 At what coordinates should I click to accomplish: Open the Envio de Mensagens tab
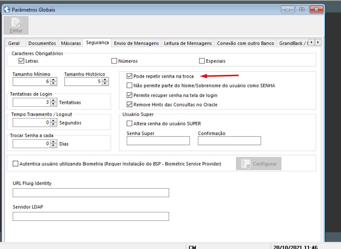point(136,43)
